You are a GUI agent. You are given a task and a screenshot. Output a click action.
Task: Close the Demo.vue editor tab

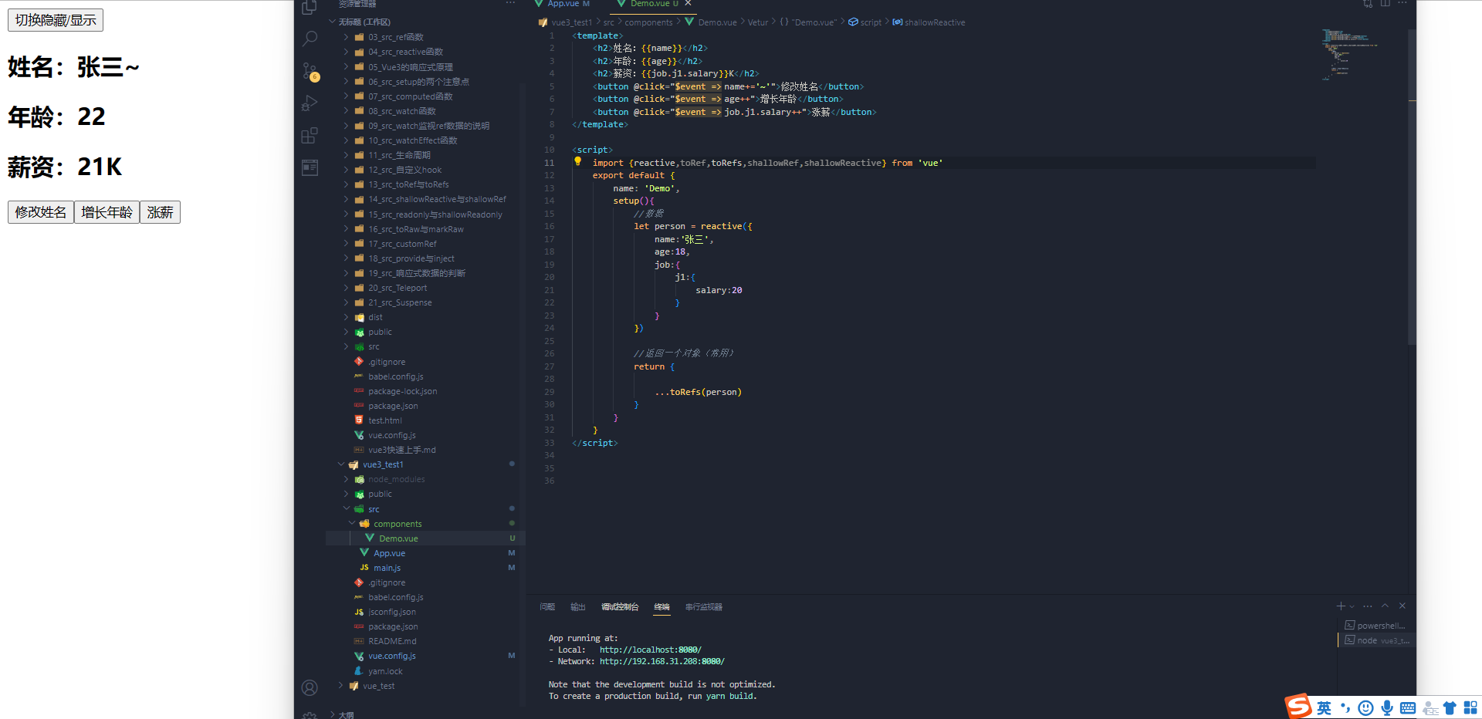(688, 4)
